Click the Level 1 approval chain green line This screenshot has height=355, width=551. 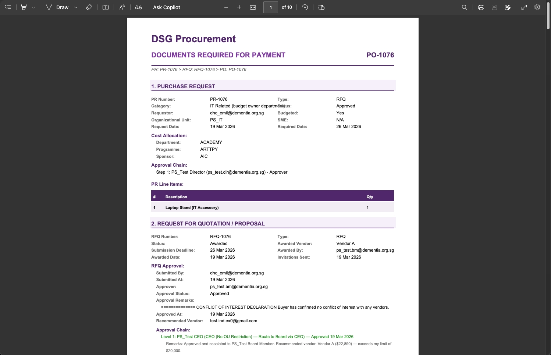(x=257, y=337)
